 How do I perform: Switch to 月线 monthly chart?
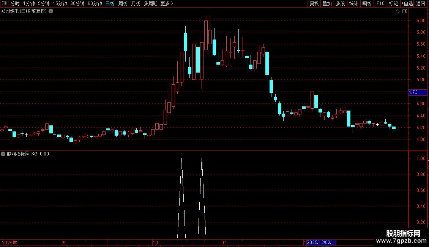136,3
